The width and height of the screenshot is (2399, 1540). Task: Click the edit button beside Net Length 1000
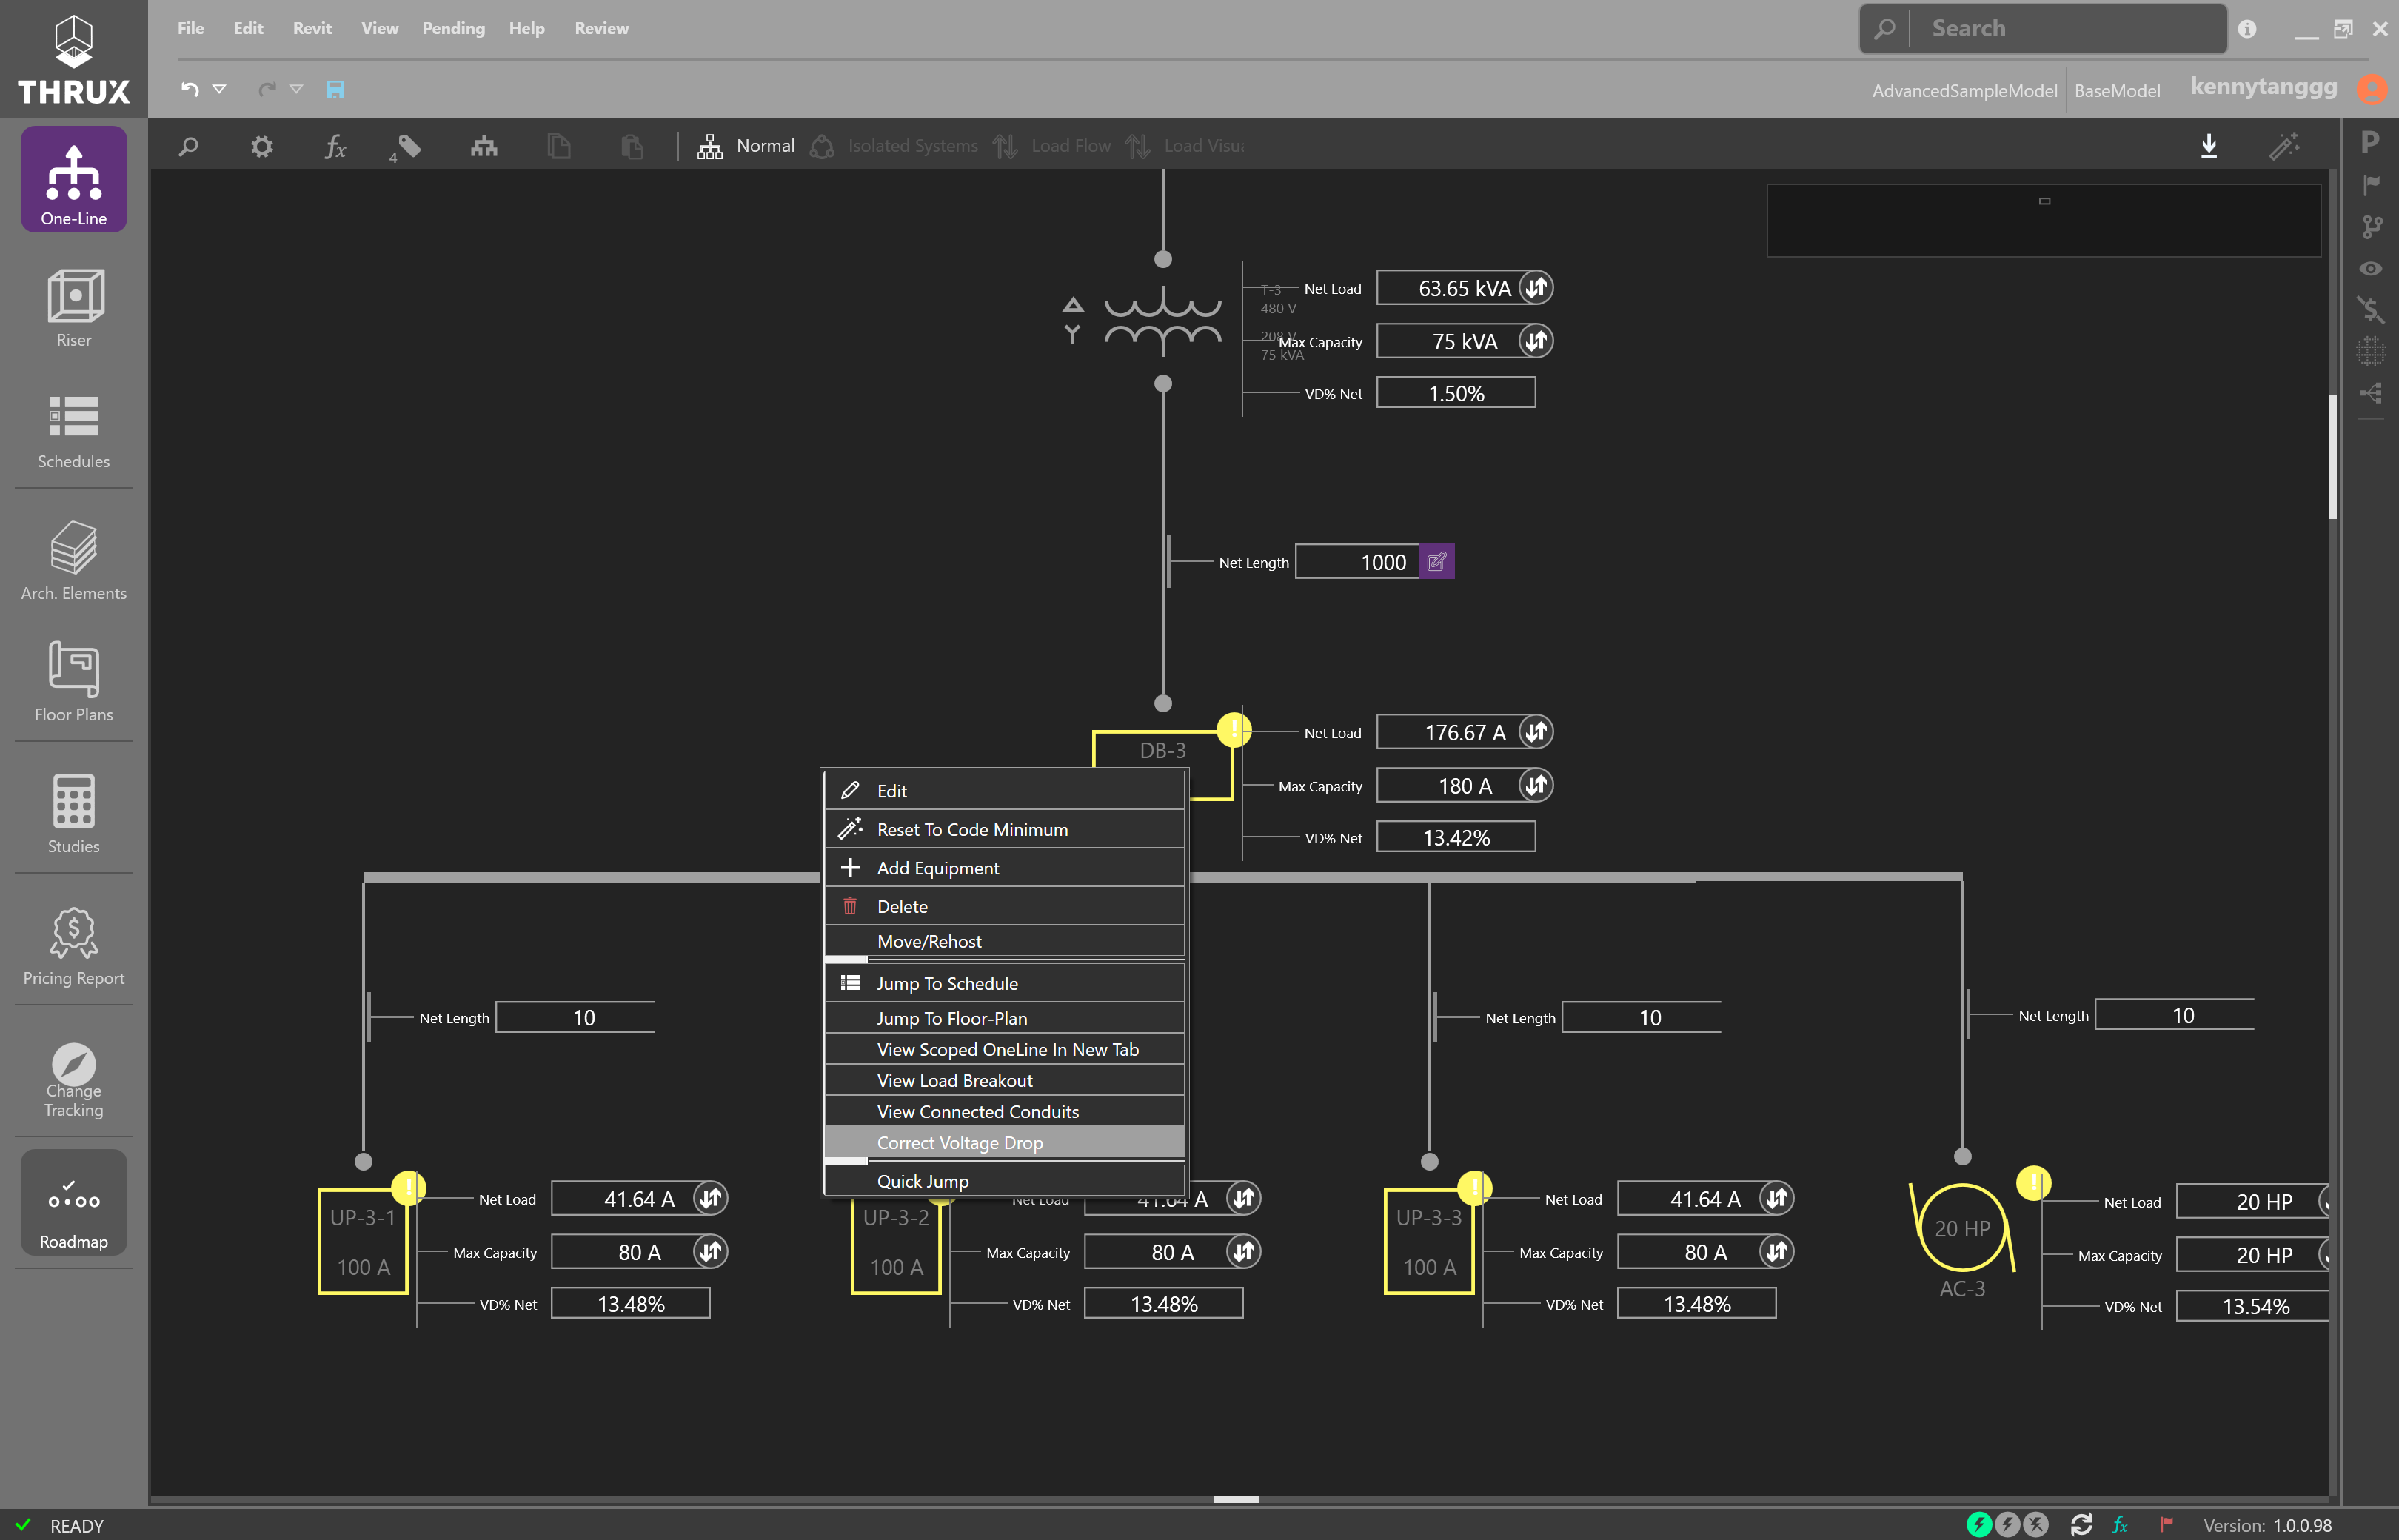(1437, 562)
